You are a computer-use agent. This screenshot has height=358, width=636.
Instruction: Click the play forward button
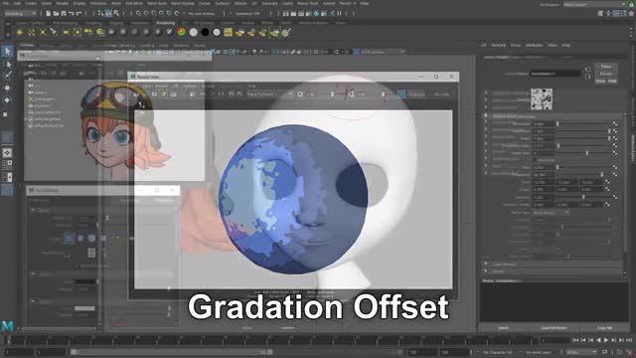(x=606, y=340)
